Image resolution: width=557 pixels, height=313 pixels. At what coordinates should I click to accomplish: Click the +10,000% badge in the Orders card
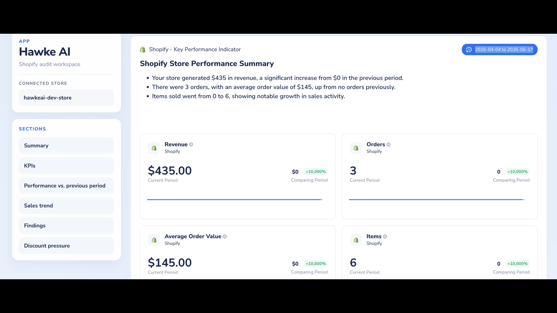518,172
